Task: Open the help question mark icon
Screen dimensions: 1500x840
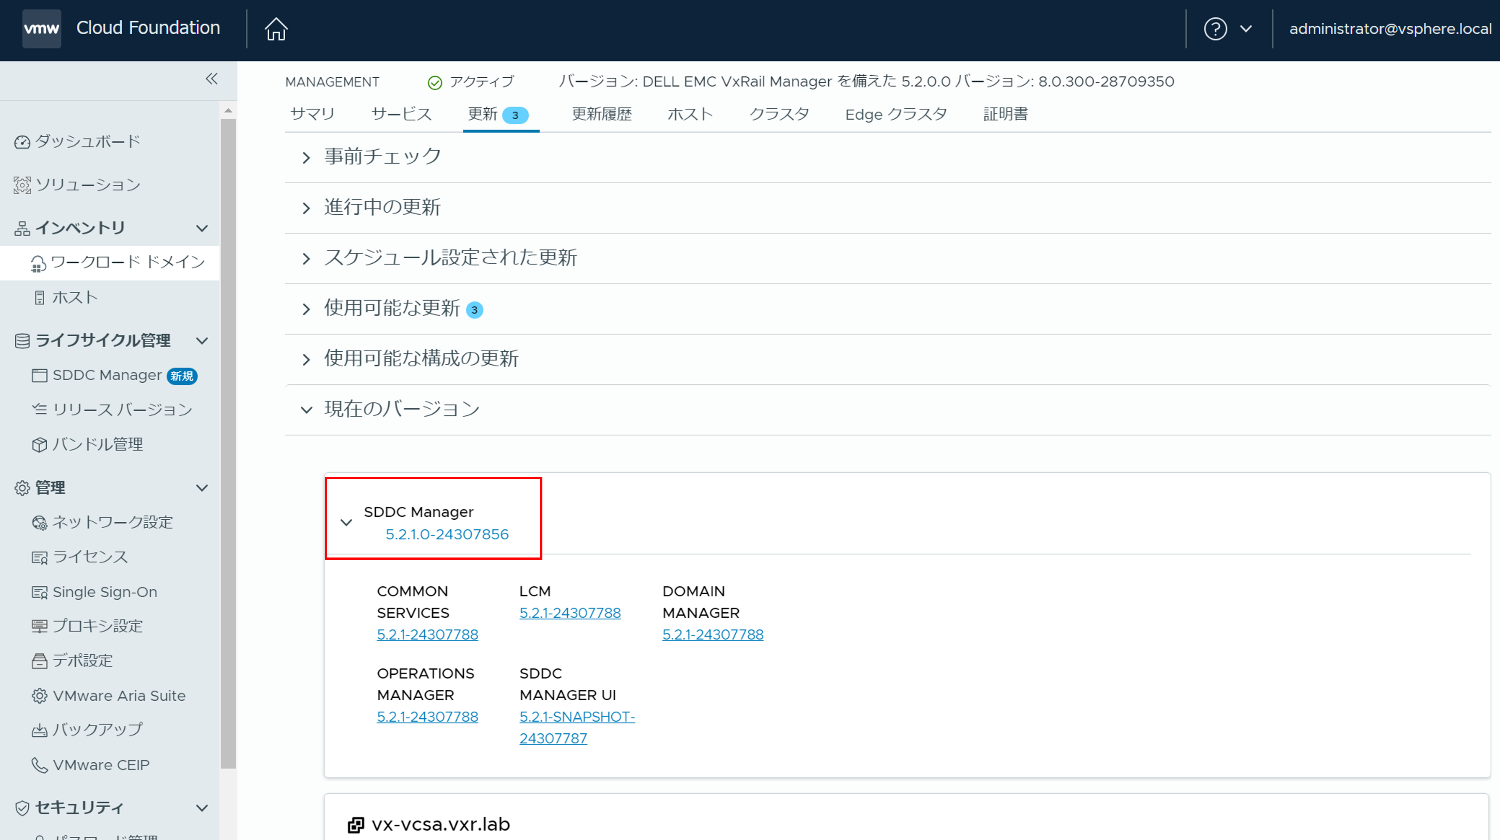Action: 1215,29
